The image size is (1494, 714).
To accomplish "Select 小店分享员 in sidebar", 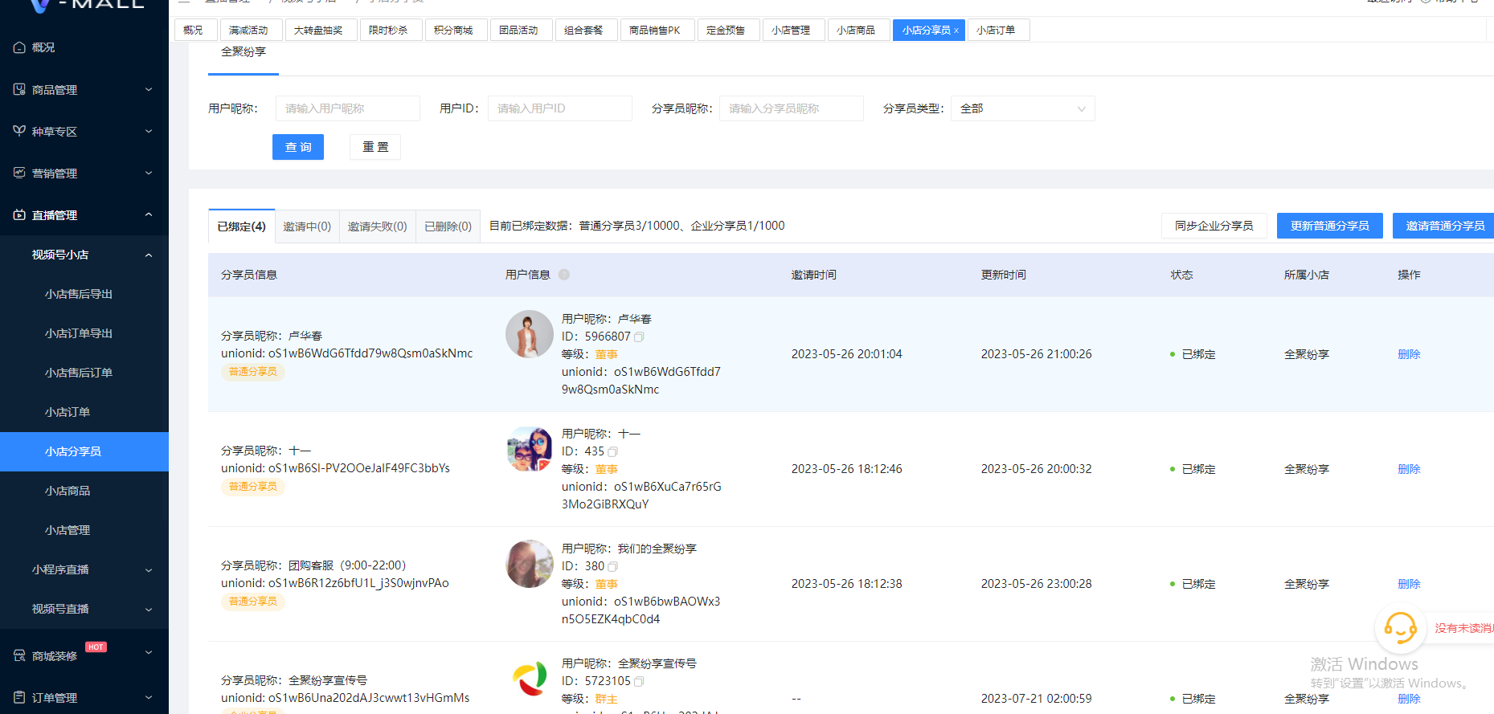I will click(x=84, y=451).
